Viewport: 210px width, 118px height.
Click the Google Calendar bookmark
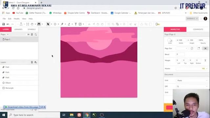(121, 13)
